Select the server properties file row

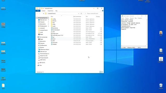click(x=76, y=39)
